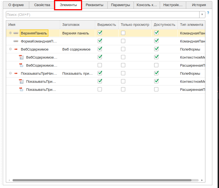219x188 pixels.
Task: Toggle Доступность checkbox for ФормаКоманднаяП… row
Action: pos(156,41)
